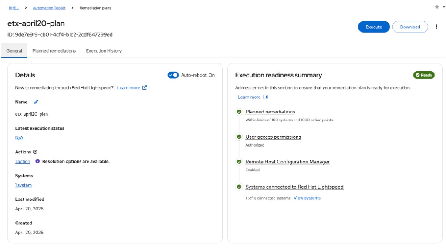Click the 'Enabled' status text
Screen dimensions: 446x250
[252, 170]
